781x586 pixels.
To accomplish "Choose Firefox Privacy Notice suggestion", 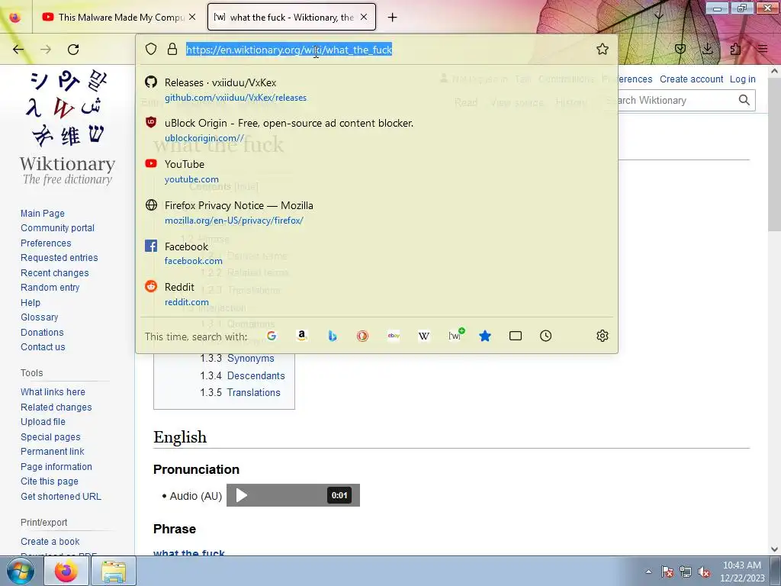I will coord(377,212).
